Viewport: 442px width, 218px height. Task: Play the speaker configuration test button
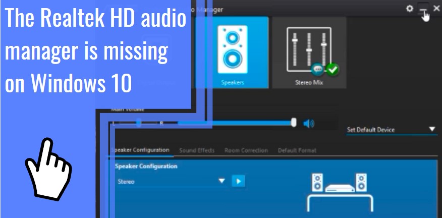(x=239, y=181)
